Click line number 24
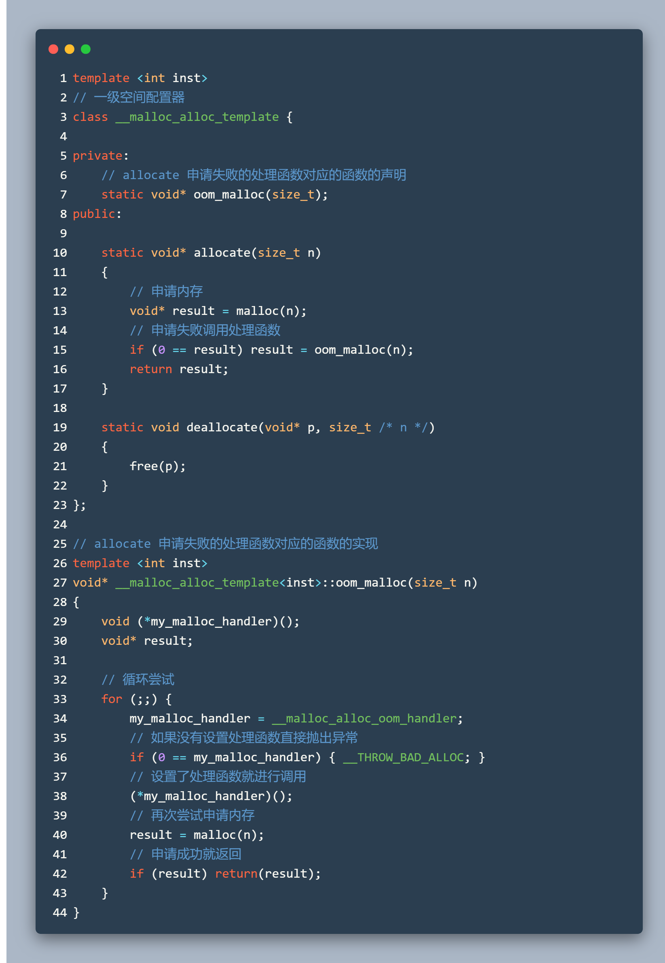The image size is (665, 963). pos(60,525)
